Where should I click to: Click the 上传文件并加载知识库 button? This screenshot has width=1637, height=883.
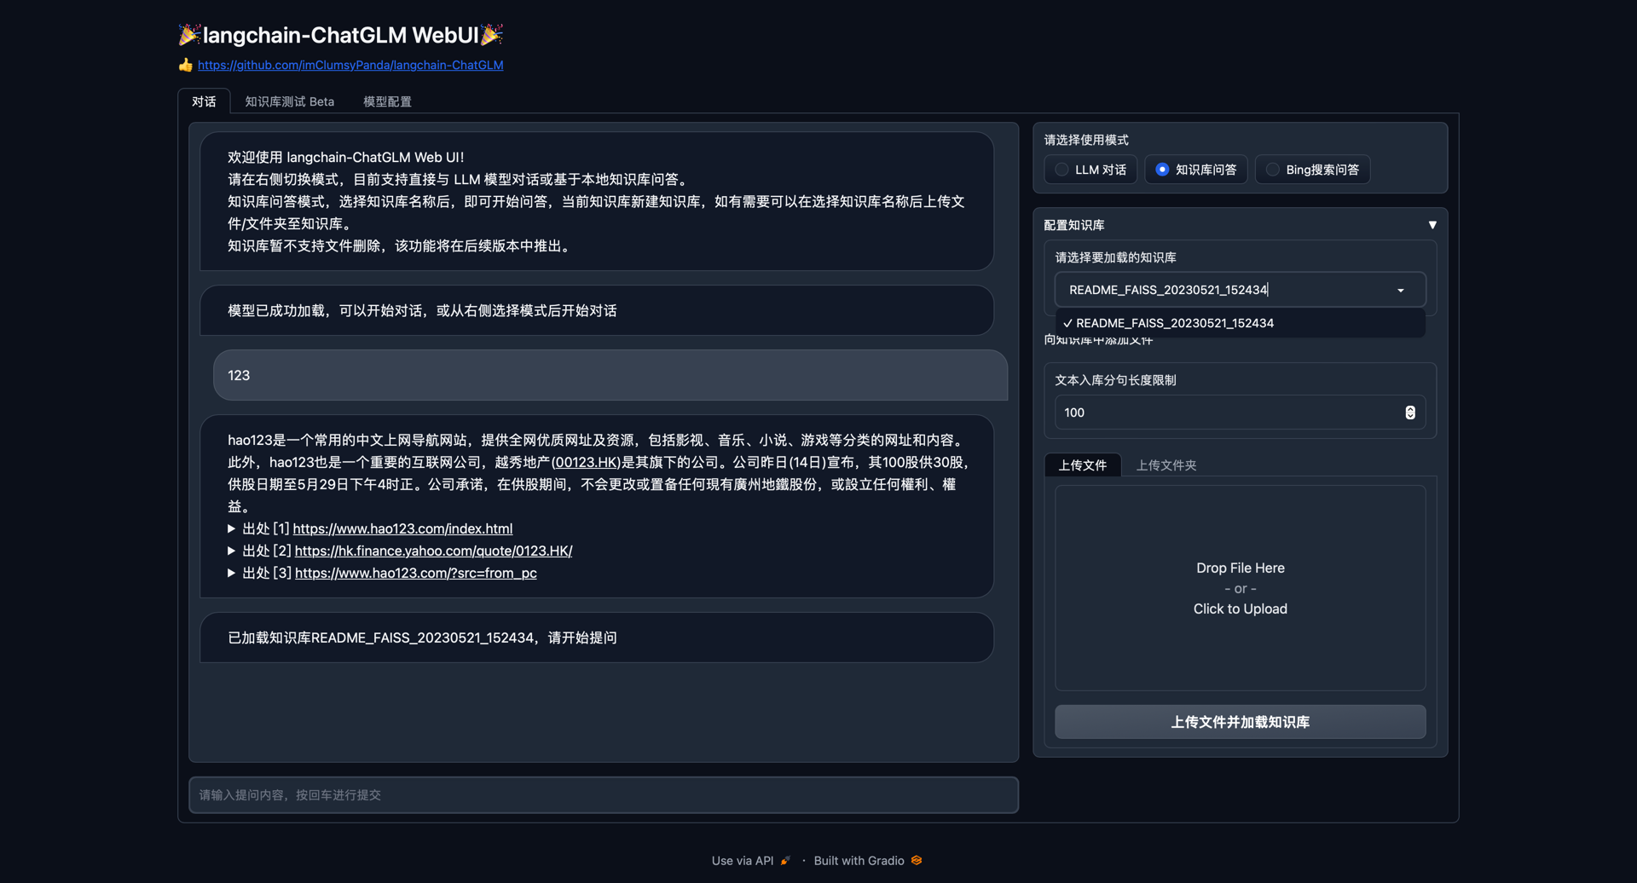pyautogui.click(x=1240, y=722)
